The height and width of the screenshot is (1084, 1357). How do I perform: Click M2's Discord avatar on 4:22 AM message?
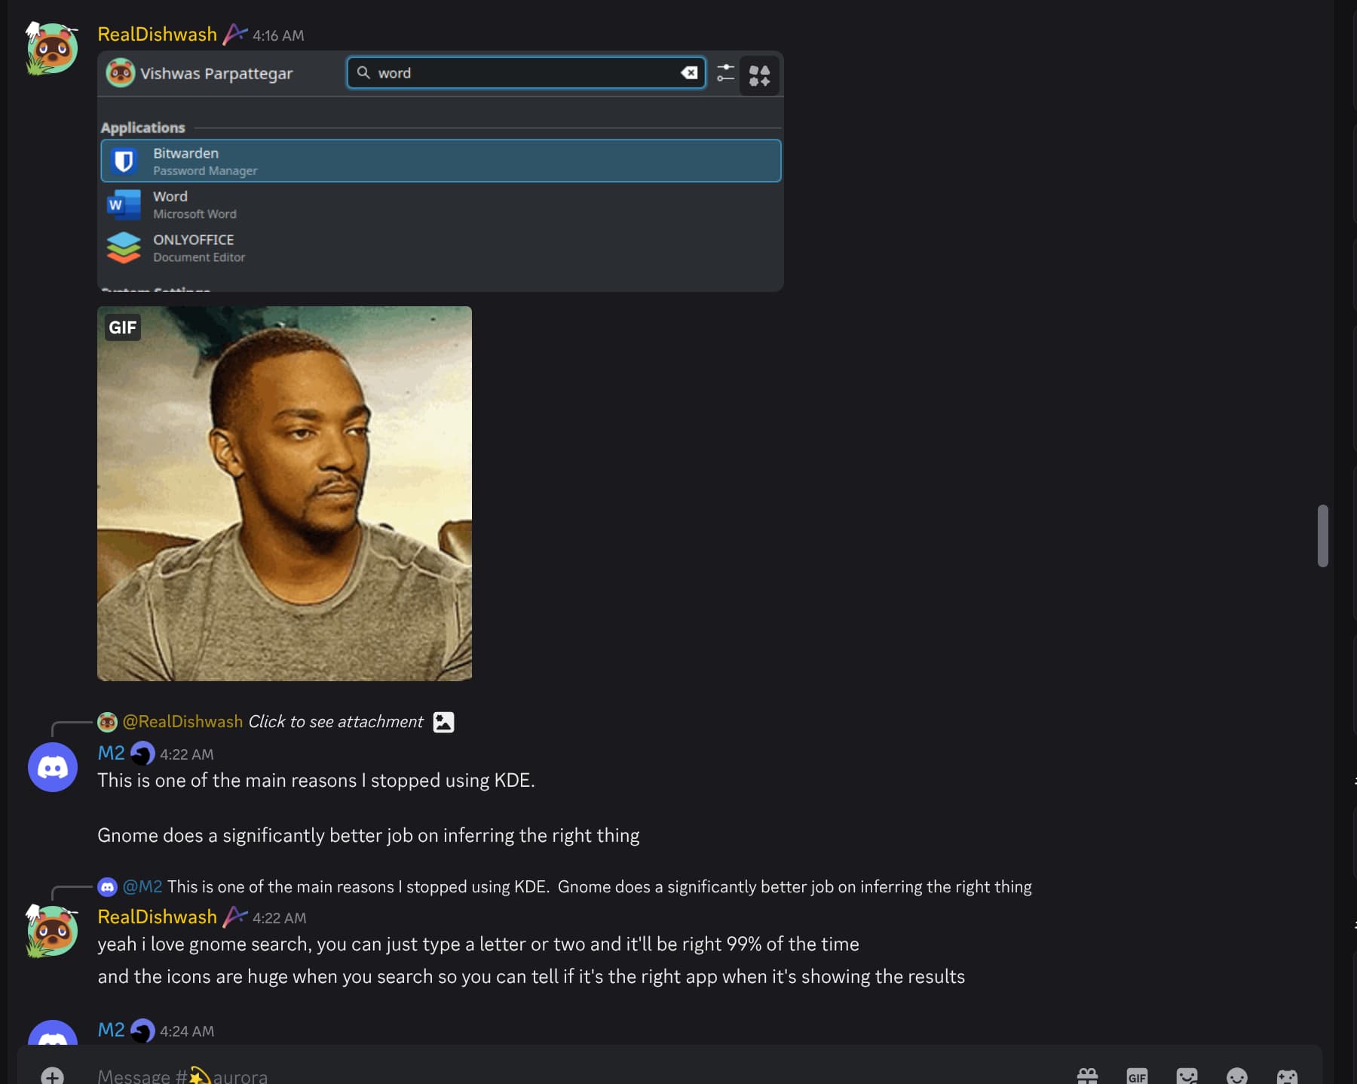pyautogui.click(x=53, y=767)
